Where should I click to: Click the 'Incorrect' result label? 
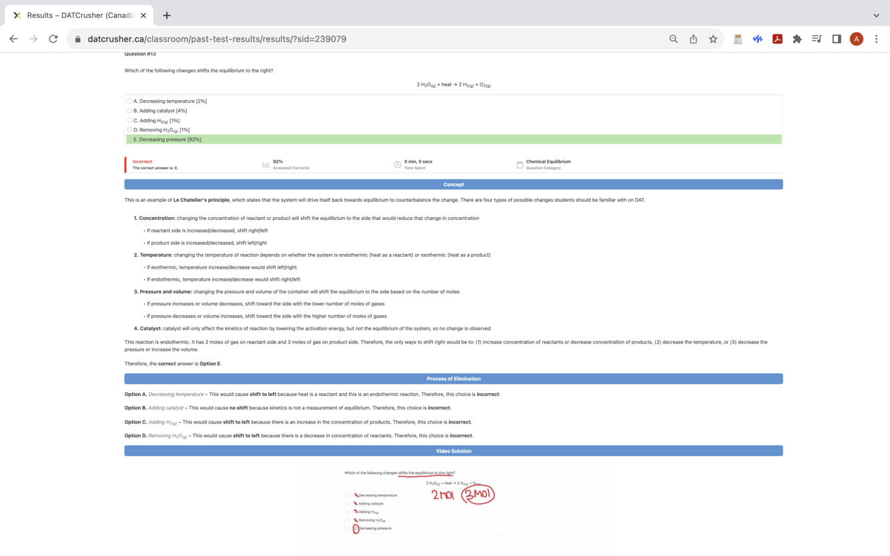pyautogui.click(x=142, y=161)
